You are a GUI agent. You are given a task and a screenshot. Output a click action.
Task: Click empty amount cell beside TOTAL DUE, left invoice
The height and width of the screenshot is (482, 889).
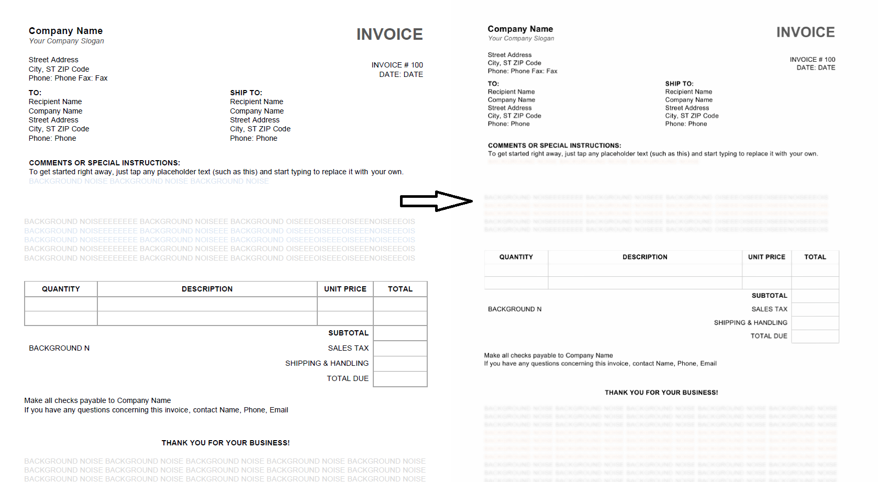[400, 379]
